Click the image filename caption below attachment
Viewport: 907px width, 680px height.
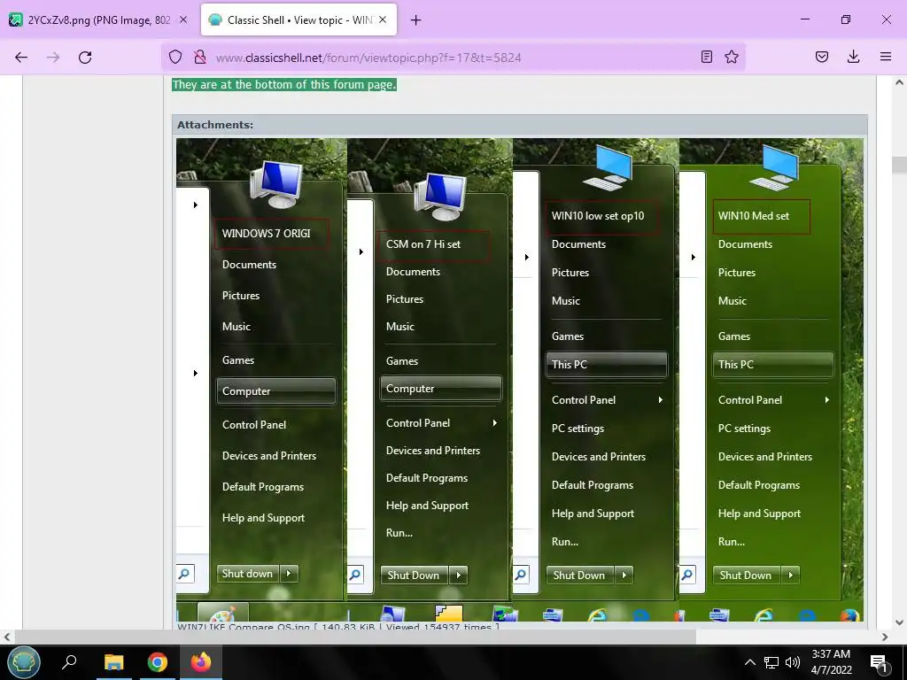[338, 627]
